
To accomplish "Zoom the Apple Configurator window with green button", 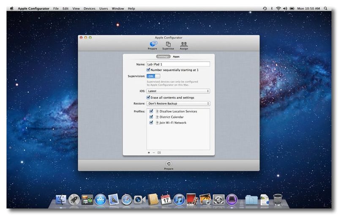I will coord(90,38).
